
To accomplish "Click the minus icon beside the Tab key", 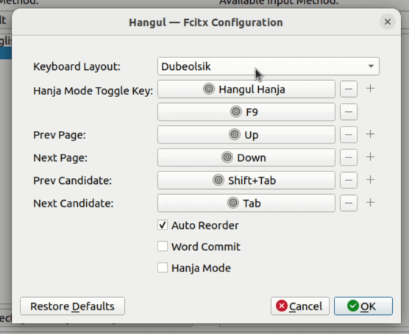I will tap(349, 203).
